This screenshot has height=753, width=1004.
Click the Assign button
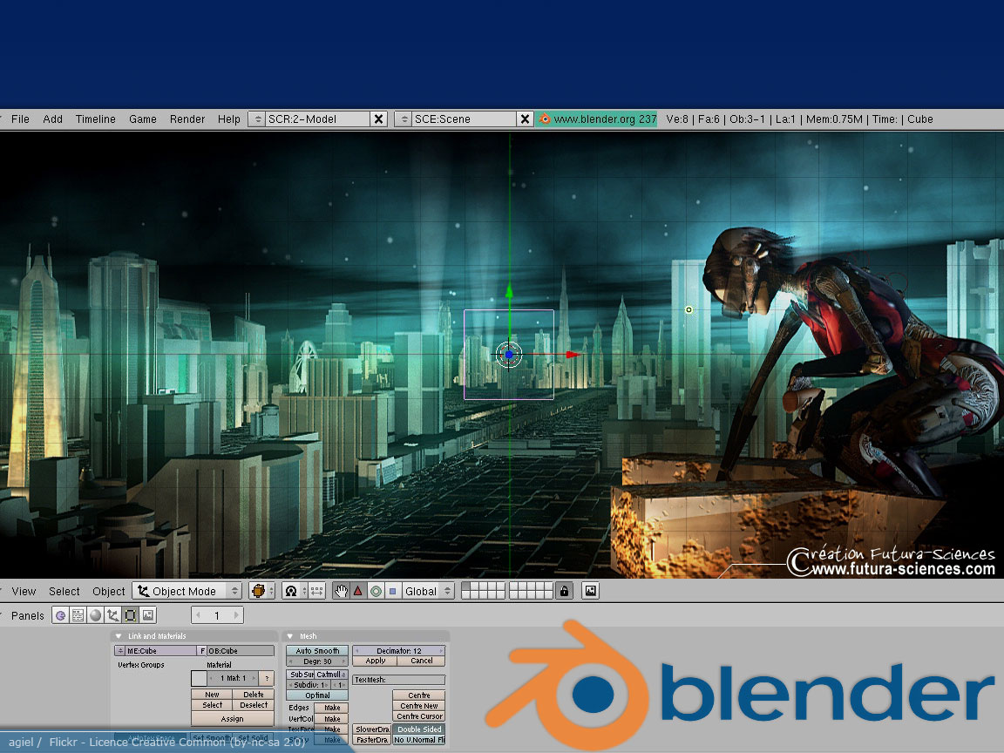point(232,719)
